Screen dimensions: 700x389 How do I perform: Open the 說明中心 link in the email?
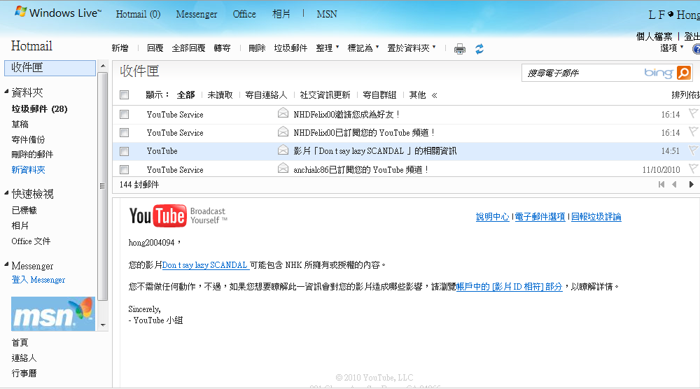[492, 217]
